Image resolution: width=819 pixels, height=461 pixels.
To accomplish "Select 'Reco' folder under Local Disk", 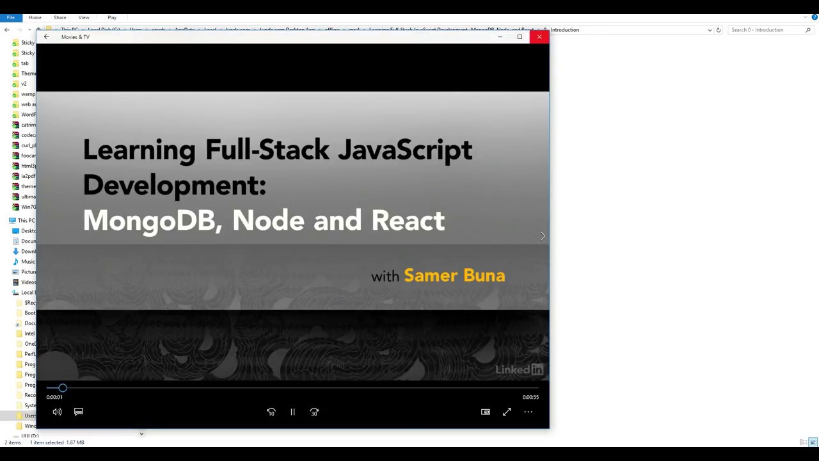I will click(x=26, y=394).
